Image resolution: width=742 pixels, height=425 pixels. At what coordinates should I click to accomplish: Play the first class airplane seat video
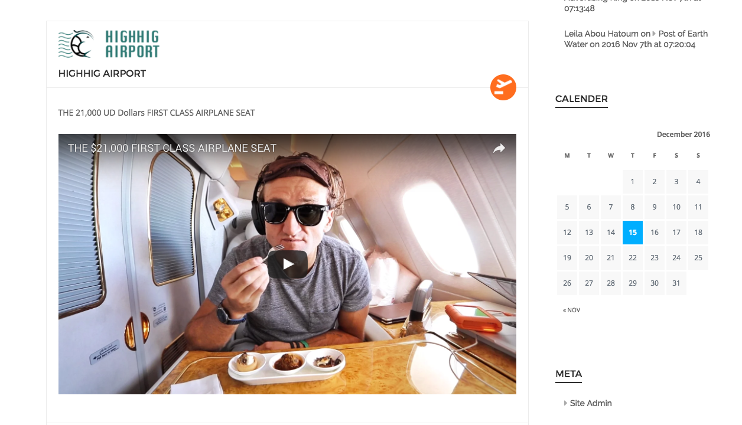288,264
